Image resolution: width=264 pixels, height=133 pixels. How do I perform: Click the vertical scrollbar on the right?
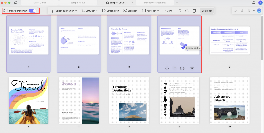pyautogui.click(x=262, y=38)
